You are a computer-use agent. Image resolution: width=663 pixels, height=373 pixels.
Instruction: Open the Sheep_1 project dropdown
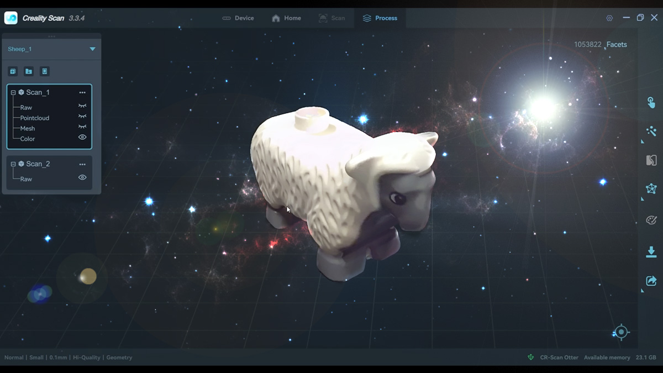click(92, 49)
